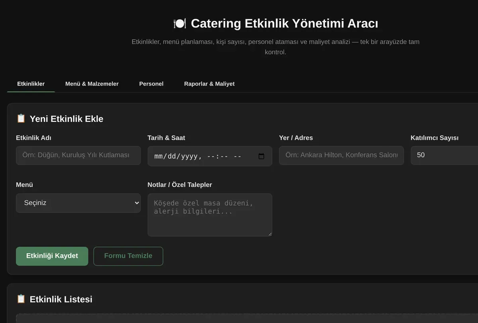Click the Menü field label
Image resolution: width=478 pixels, height=323 pixels.
pyautogui.click(x=25, y=185)
